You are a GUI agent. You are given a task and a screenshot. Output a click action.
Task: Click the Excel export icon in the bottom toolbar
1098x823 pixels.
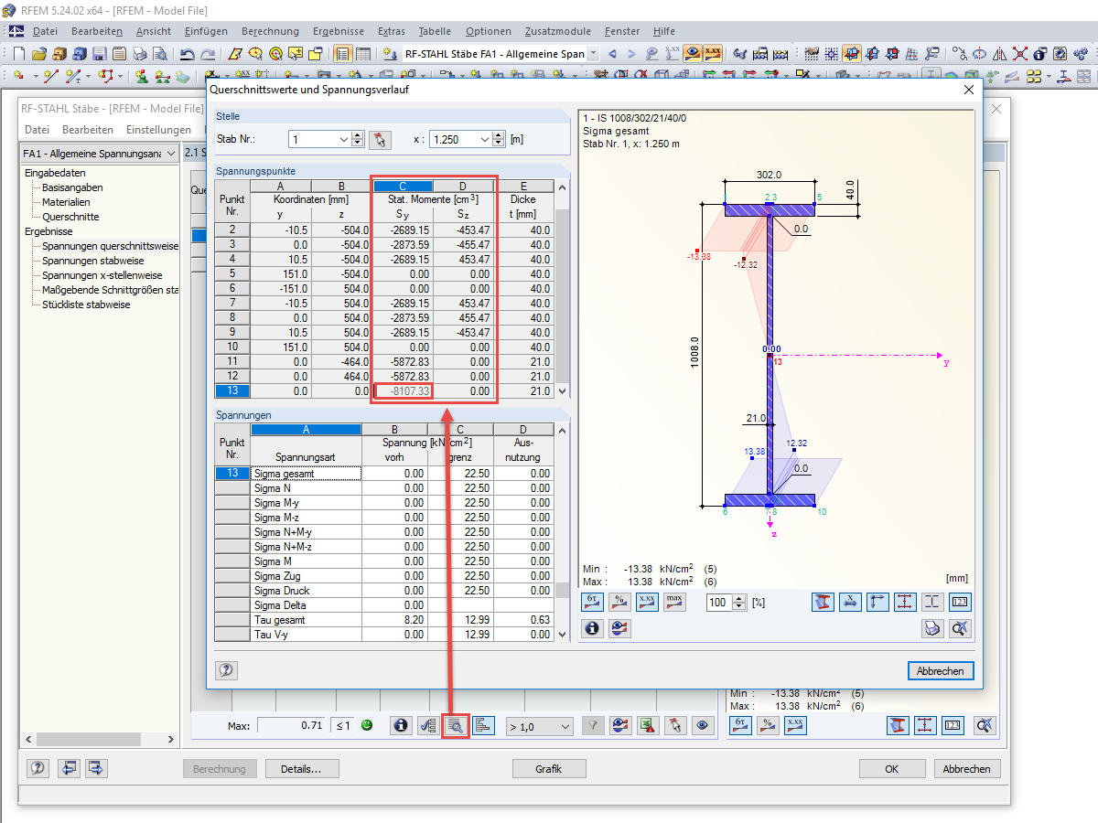647,726
